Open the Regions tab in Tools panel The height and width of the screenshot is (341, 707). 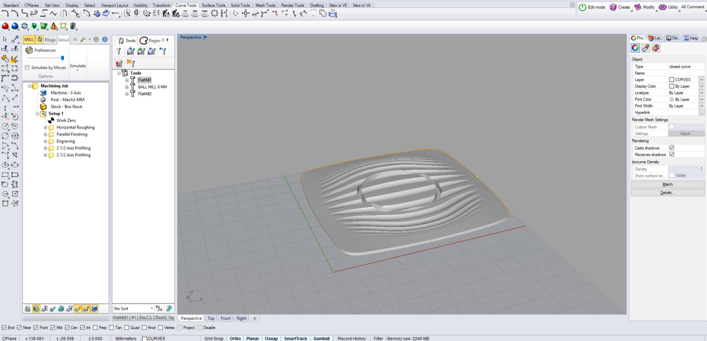[x=150, y=41]
